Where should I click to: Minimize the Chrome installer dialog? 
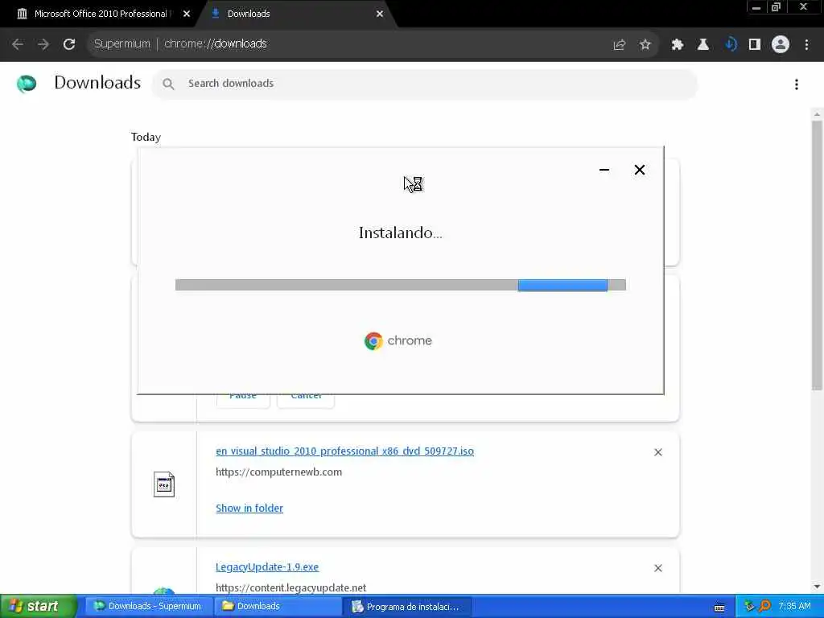pyautogui.click(x=604, y=170)
